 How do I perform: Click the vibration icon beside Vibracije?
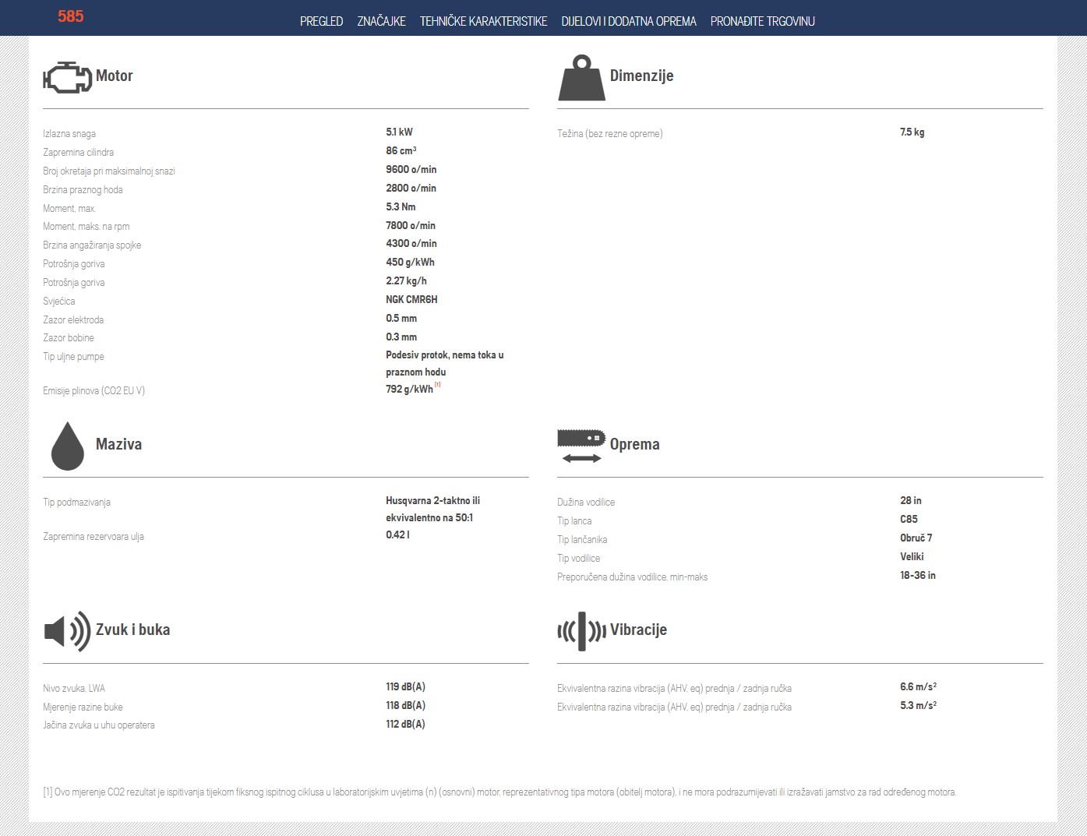tap(581, 631)
